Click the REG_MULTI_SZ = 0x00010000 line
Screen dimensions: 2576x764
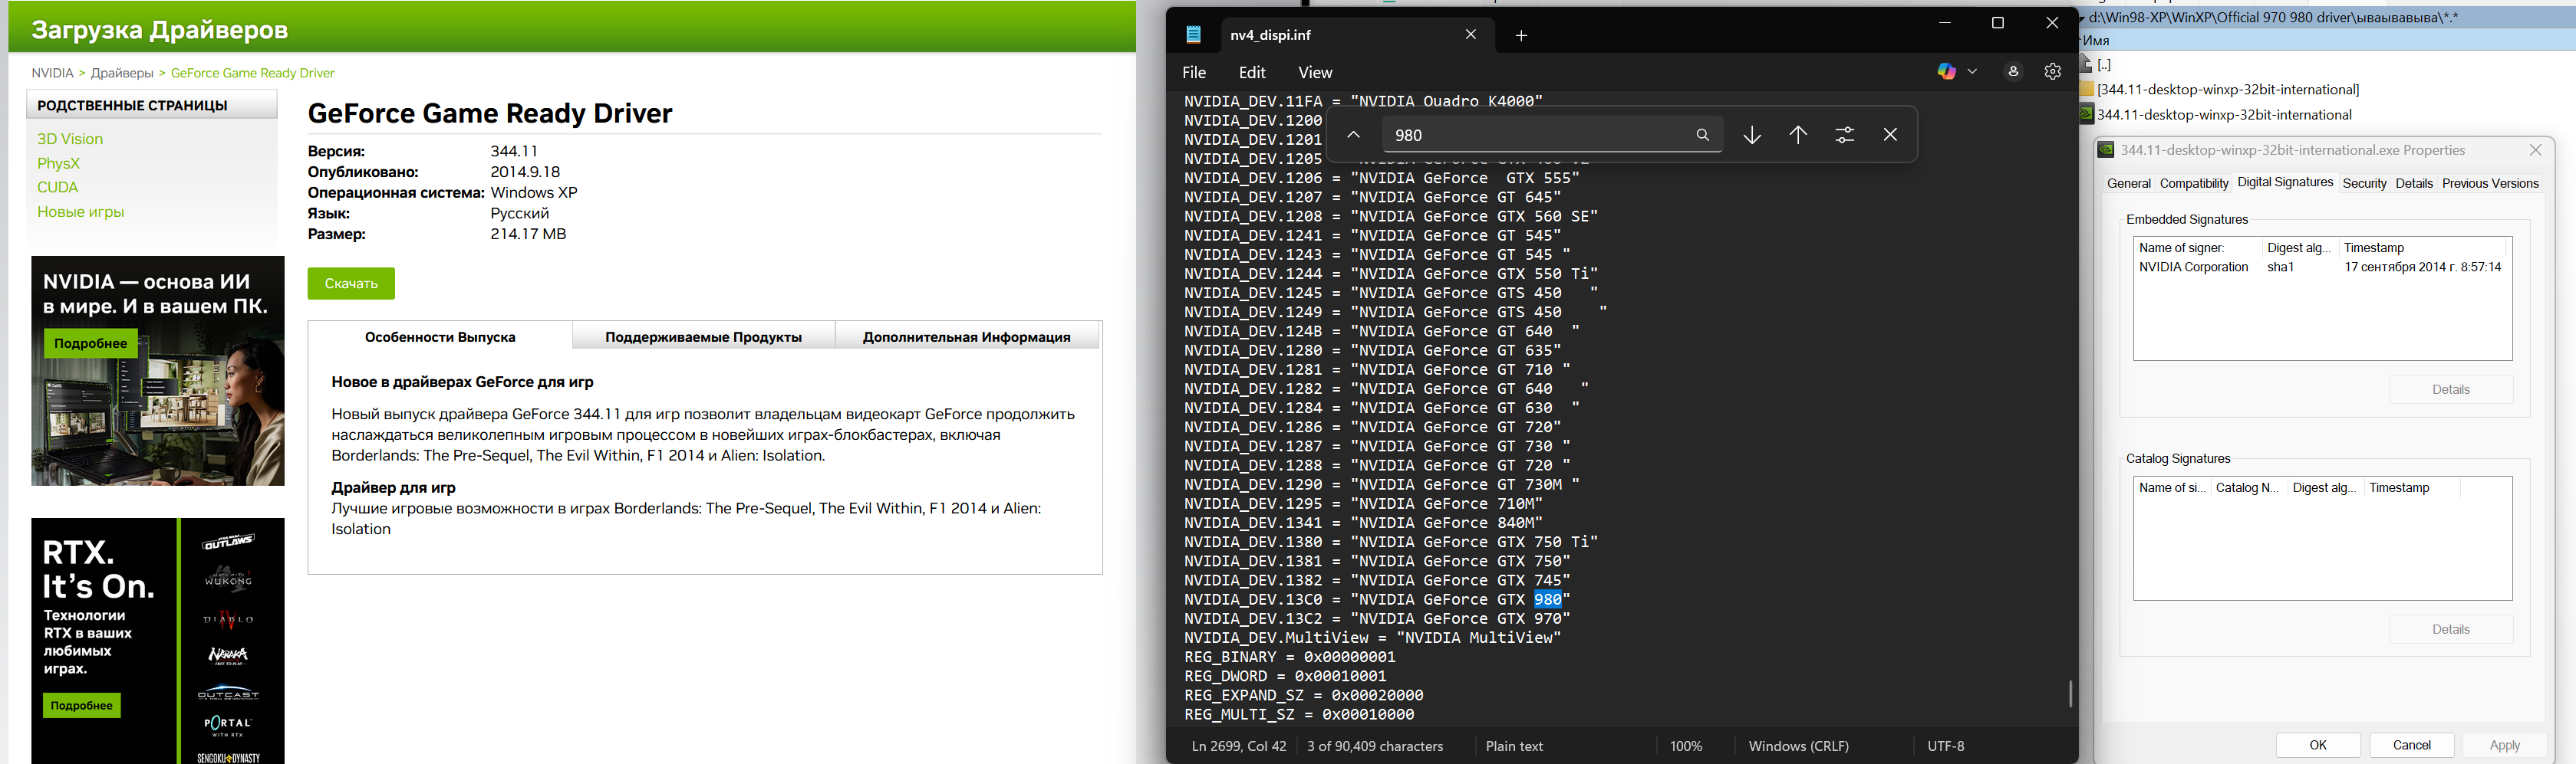pyautogui.click(x=1299, y=715)
